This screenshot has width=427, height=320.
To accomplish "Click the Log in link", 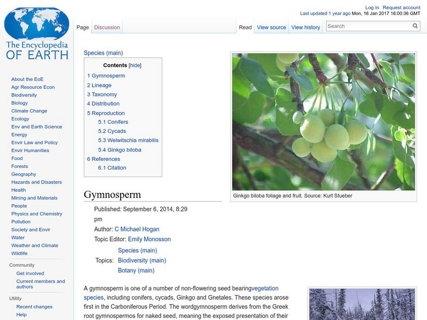I will coord(371,7).
